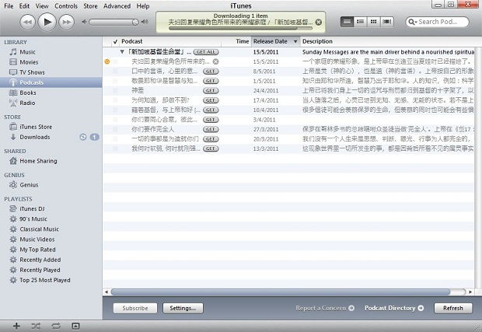The width and height of the screenshot is (482, 332).
Task: Open the Controls menu
Action: [66, 6]
